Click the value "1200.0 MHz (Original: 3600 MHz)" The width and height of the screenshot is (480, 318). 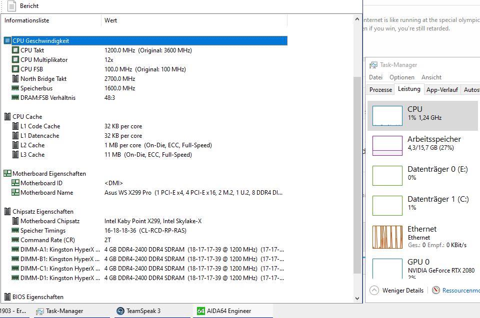click(x=148, y=50)
